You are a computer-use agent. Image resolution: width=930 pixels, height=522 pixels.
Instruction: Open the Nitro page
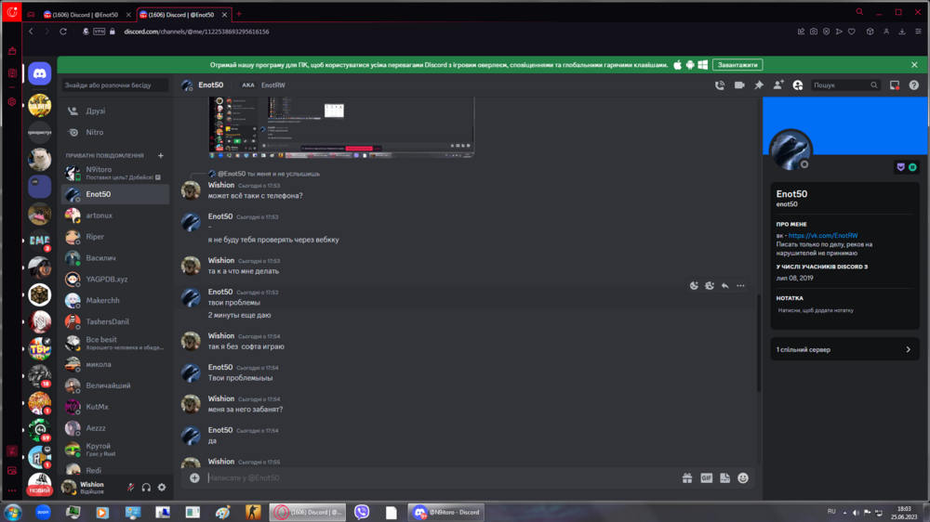pos(115,132)
